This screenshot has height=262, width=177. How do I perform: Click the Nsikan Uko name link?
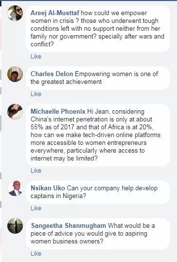(x=48, y=188)
